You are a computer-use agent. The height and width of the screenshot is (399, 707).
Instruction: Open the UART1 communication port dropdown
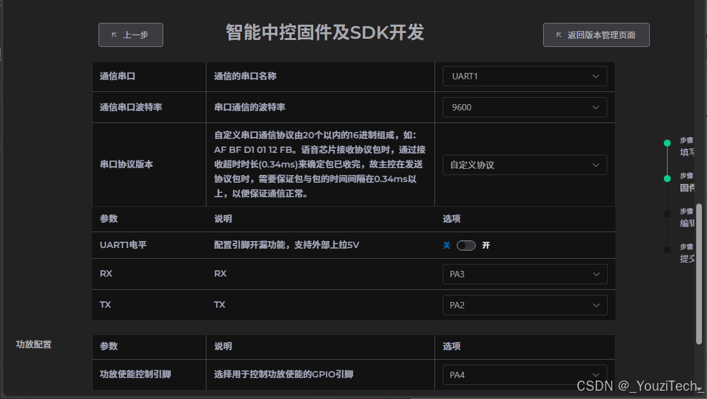point(525,75)
